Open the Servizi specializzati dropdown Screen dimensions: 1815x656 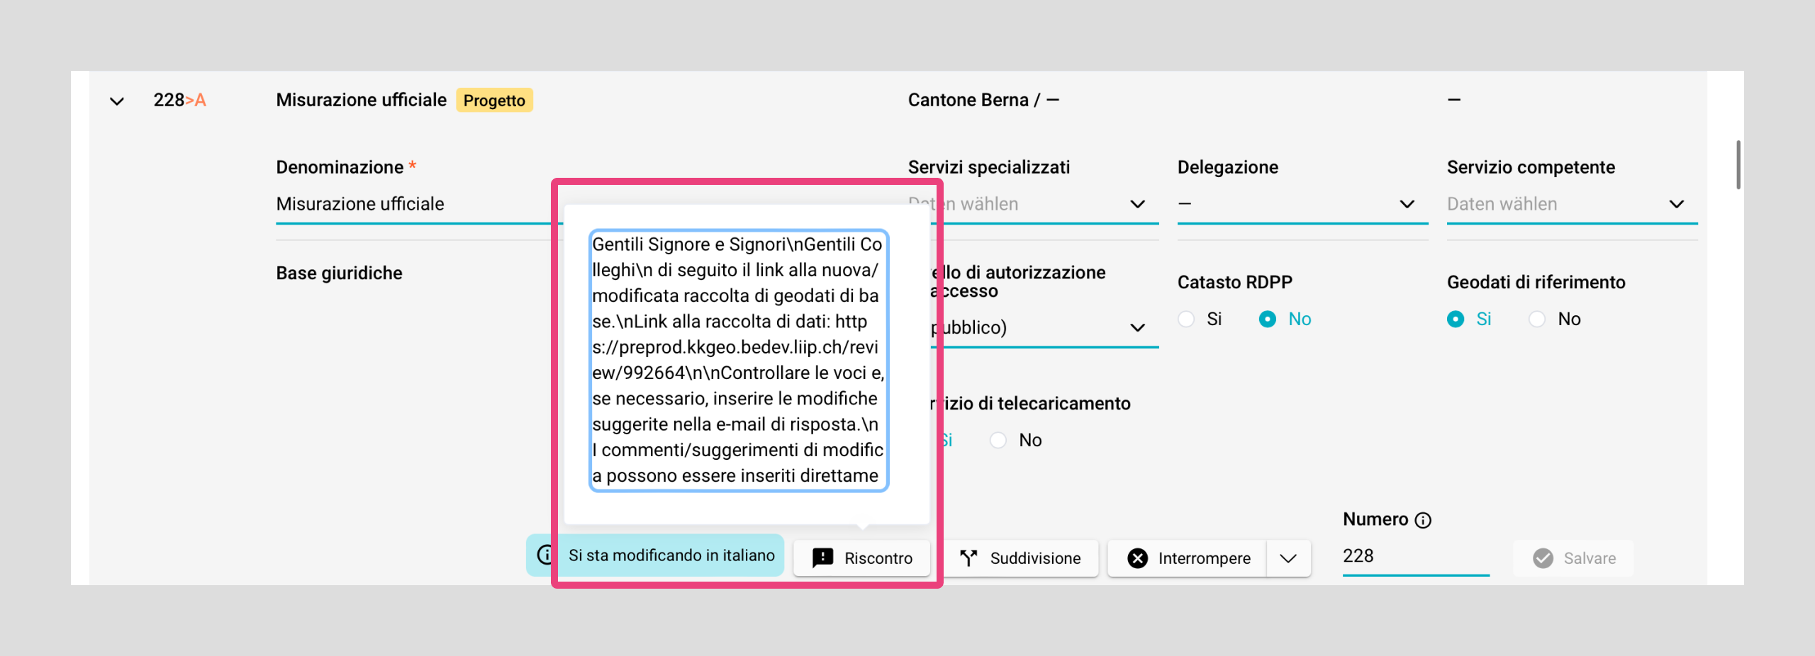(1137, 205)
